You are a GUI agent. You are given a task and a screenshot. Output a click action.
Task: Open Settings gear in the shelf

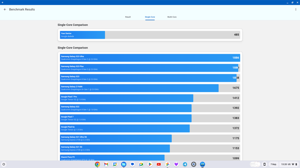[194, 164]
